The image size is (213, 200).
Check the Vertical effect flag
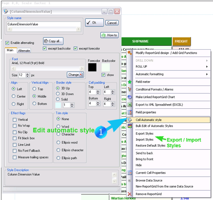tap(15, 120)
